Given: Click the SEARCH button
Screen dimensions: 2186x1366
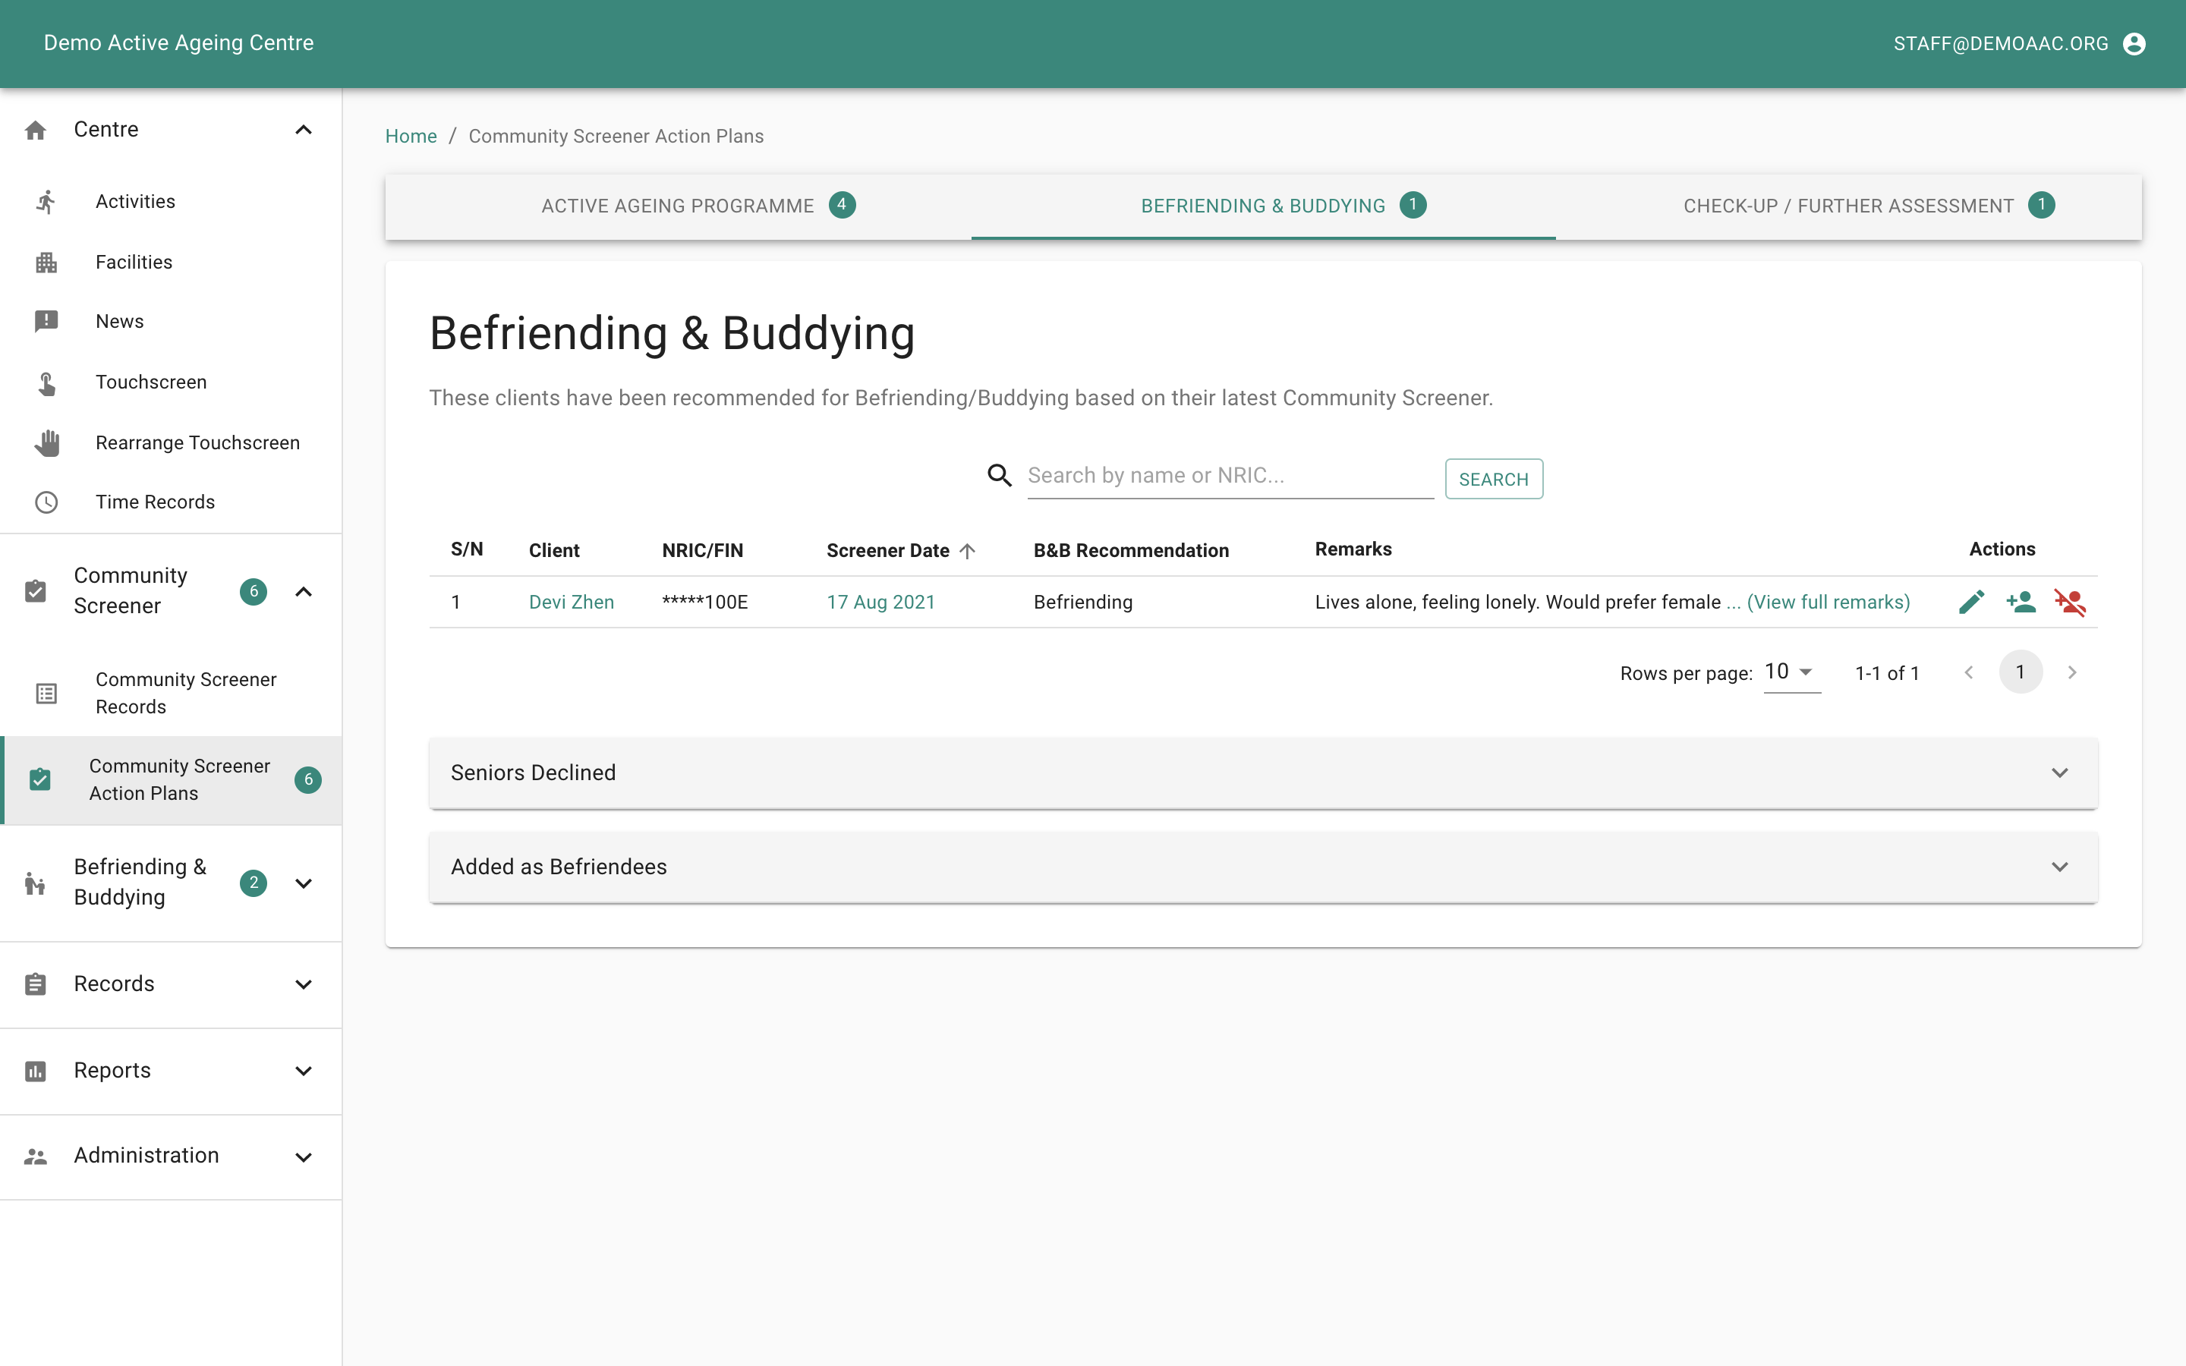Looking at the screenshot, I should [1493, 479].
